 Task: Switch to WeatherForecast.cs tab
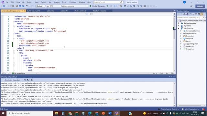(x=100, y=11)
